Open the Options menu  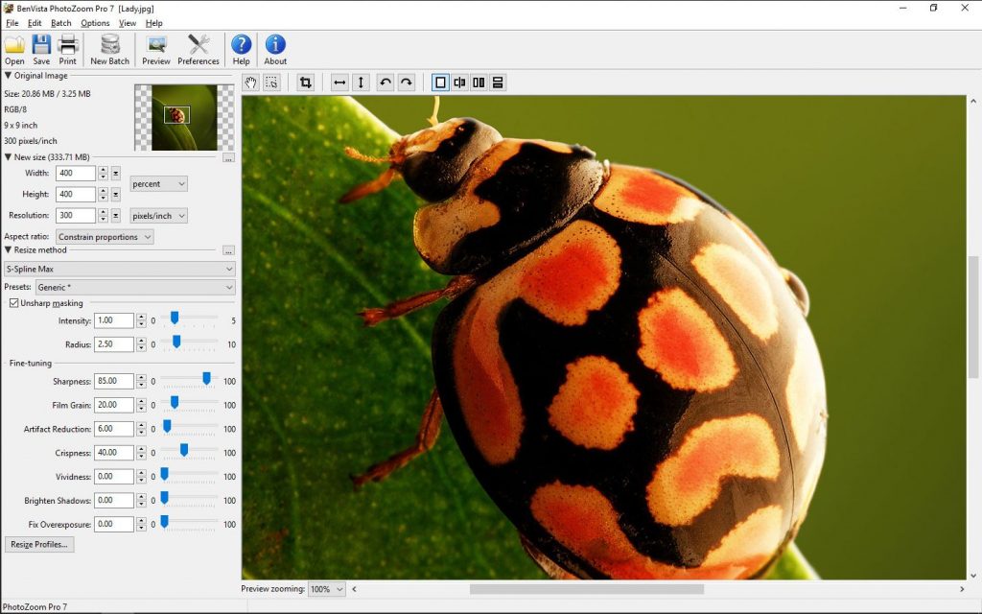coord(93,22)
